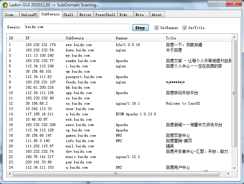Select the news.baidu.com entry
Screen dimensions: 244x184
click(119, 125)
